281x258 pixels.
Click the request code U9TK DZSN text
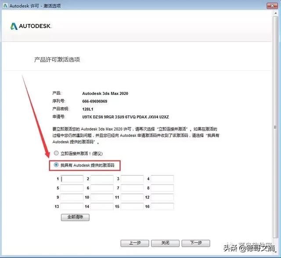click(x=126, y=117)
